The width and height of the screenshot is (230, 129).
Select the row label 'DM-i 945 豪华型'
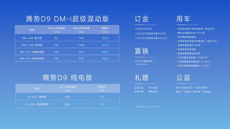coord(32,38)
